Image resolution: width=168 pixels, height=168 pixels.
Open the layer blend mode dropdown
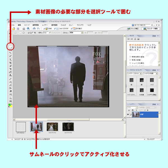tap(132, 107)
